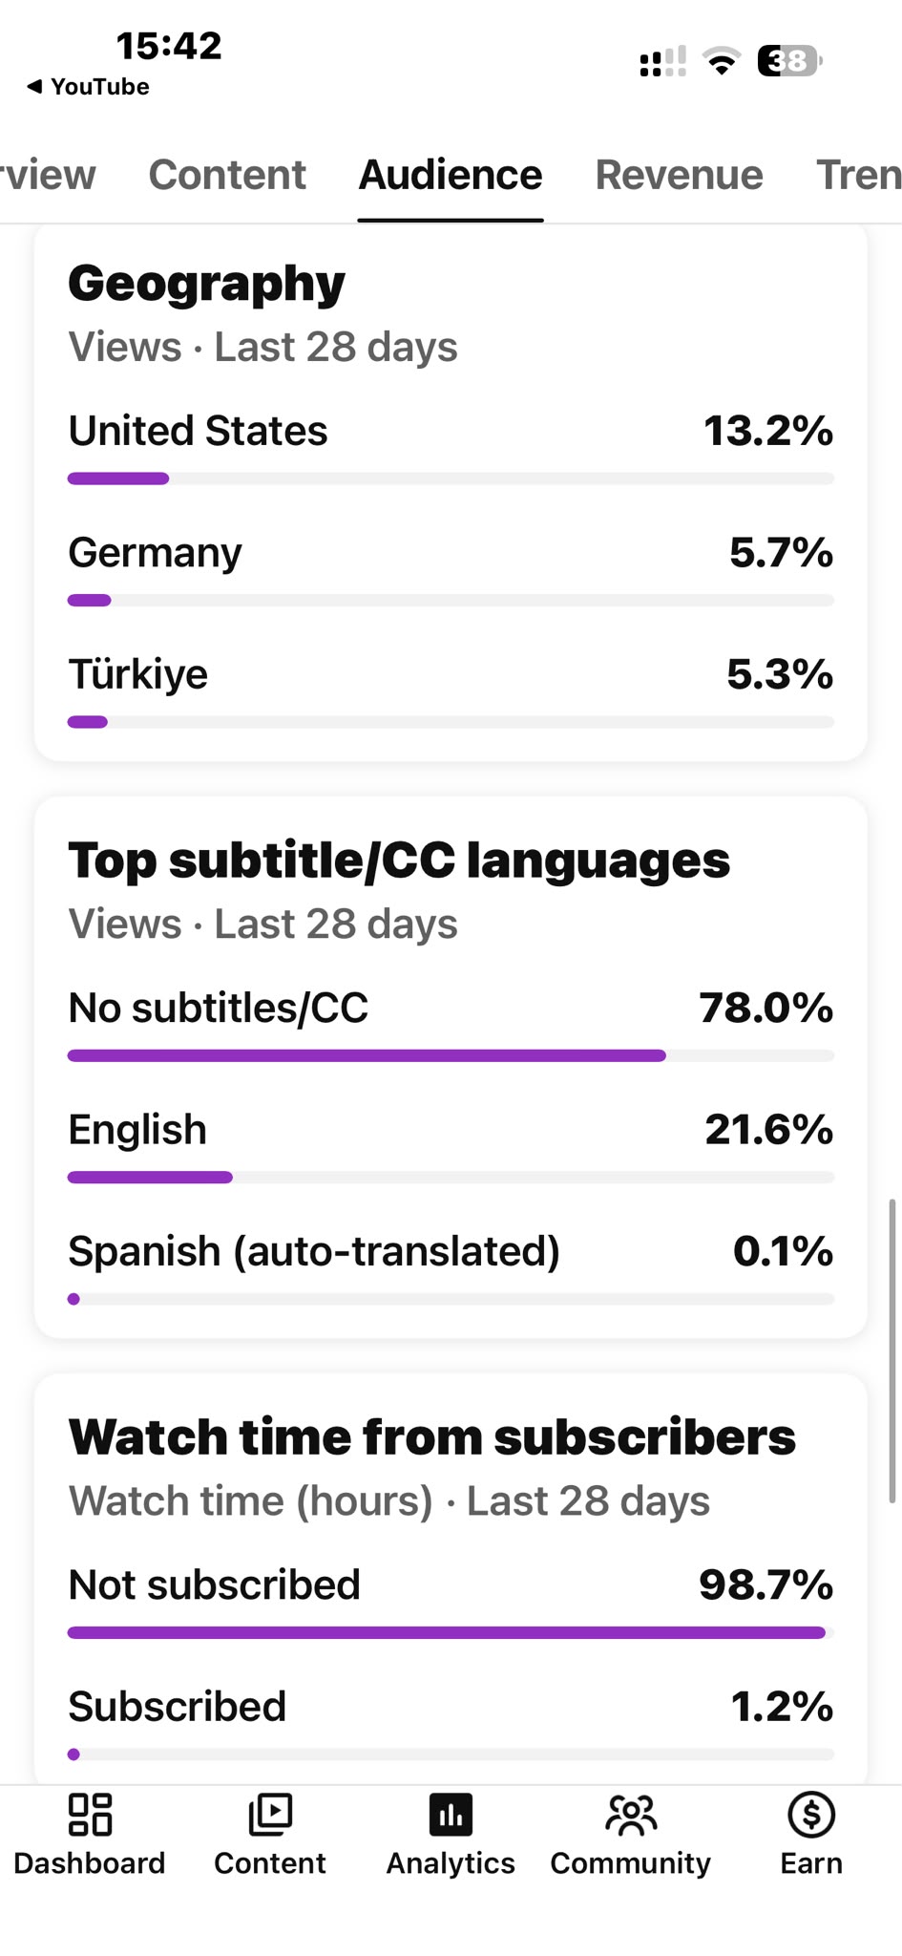Open the partially visible Trends tab

pos(859,175)
